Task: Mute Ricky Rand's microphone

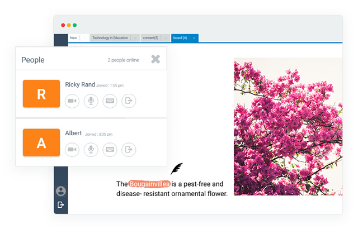Action: [91, 101]
